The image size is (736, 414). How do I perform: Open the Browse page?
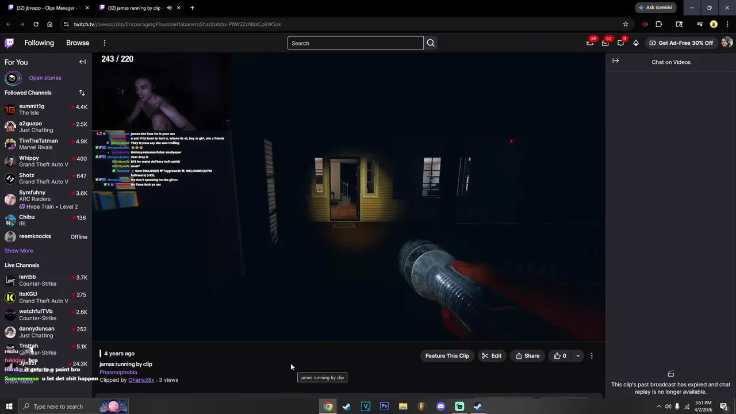coord(78,43)
